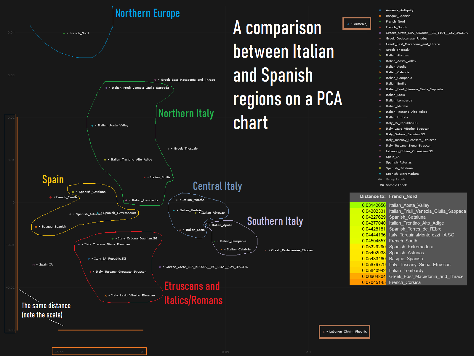Click the Greek_Dodecanese_Rhodes point on the plot
474x356 pixels.
[x=265, y=251]
